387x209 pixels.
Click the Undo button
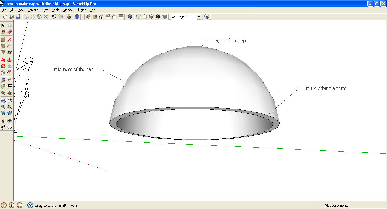coord(54,16)
